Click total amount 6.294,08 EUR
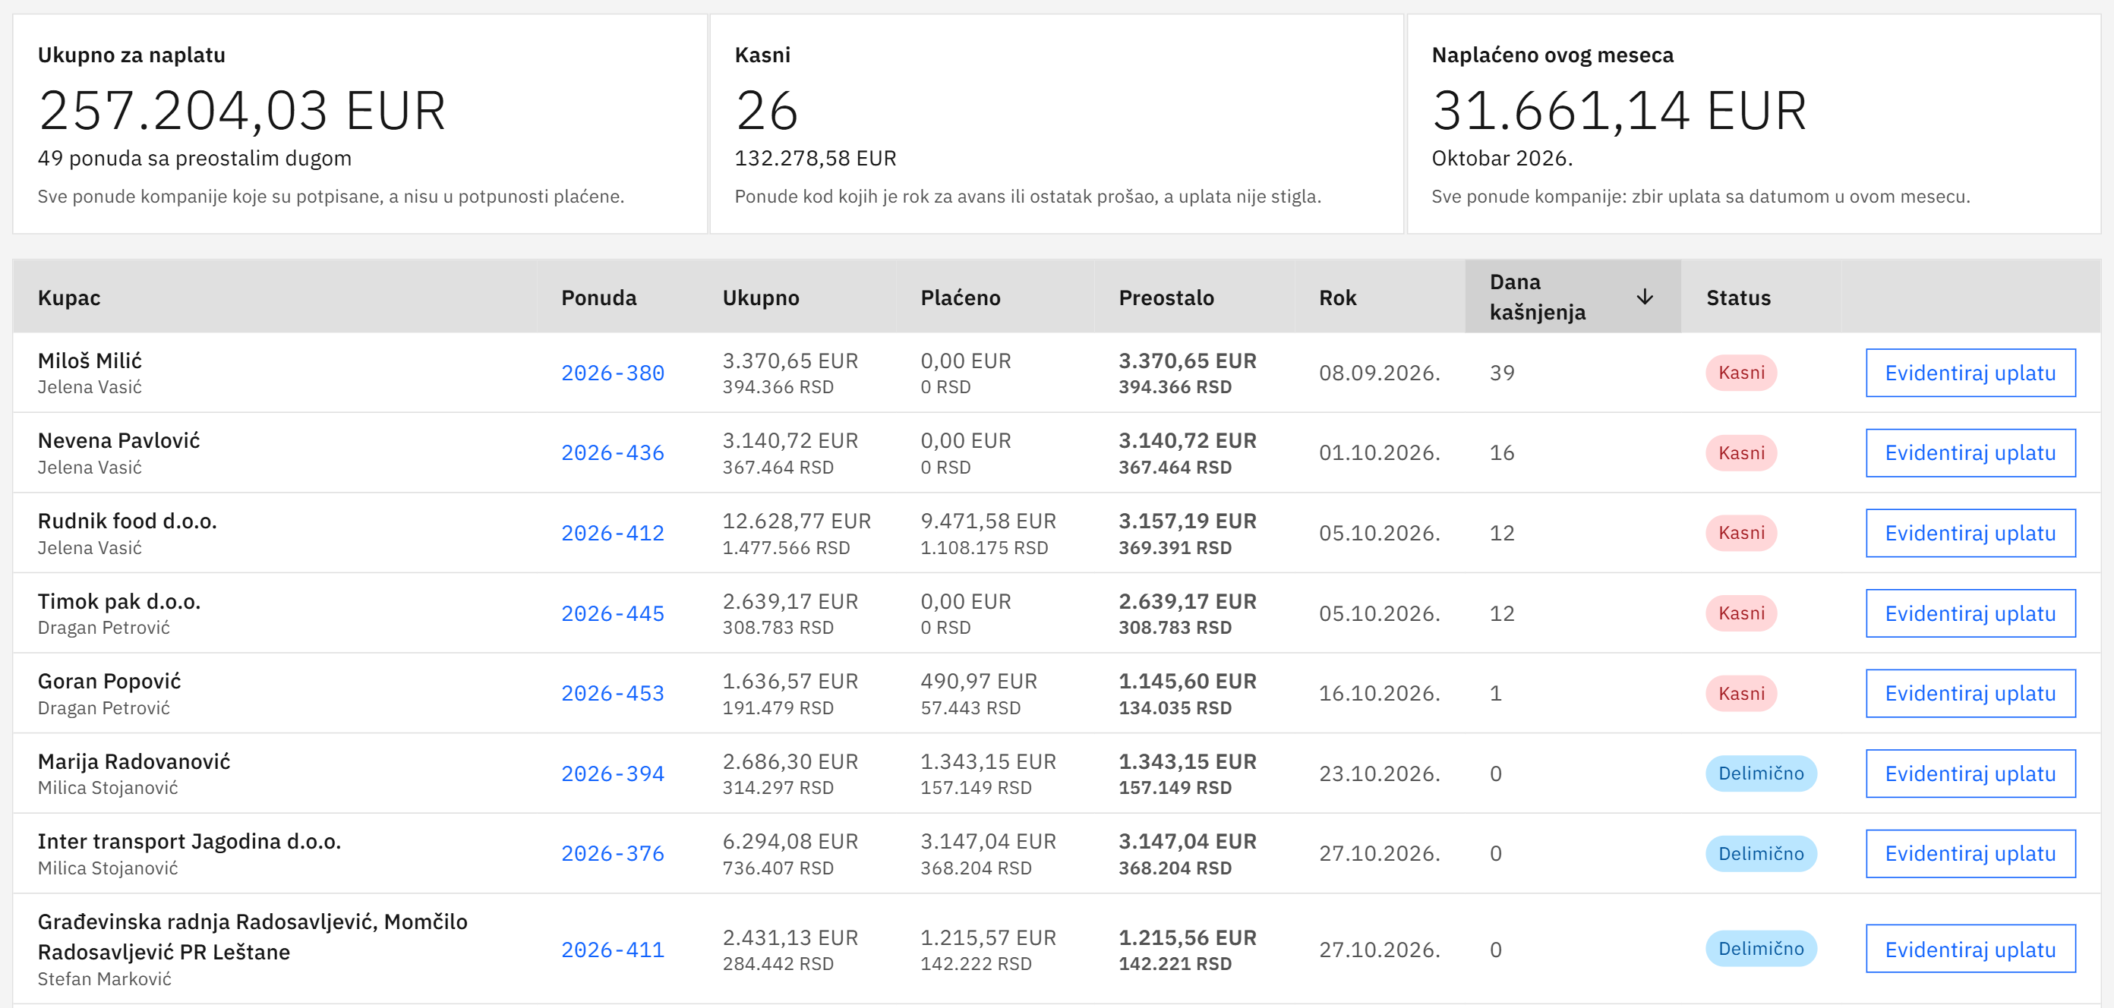This screenshot has width=2114, height=1008. coord(790,842)
